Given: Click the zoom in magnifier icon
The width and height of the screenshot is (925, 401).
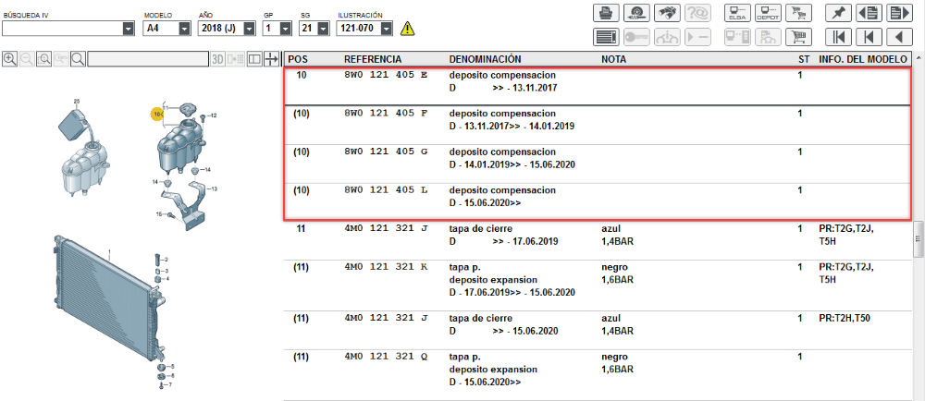Looking at the screenshot, I should [9, 58].
